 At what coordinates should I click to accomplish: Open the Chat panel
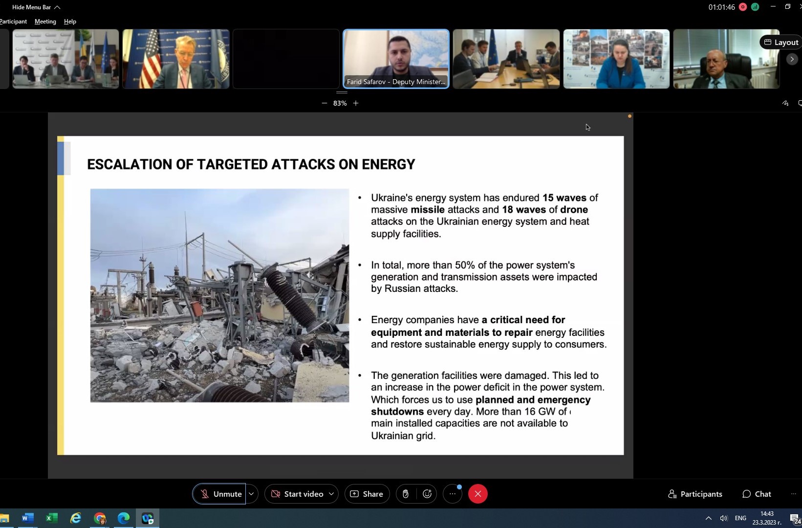757,494
